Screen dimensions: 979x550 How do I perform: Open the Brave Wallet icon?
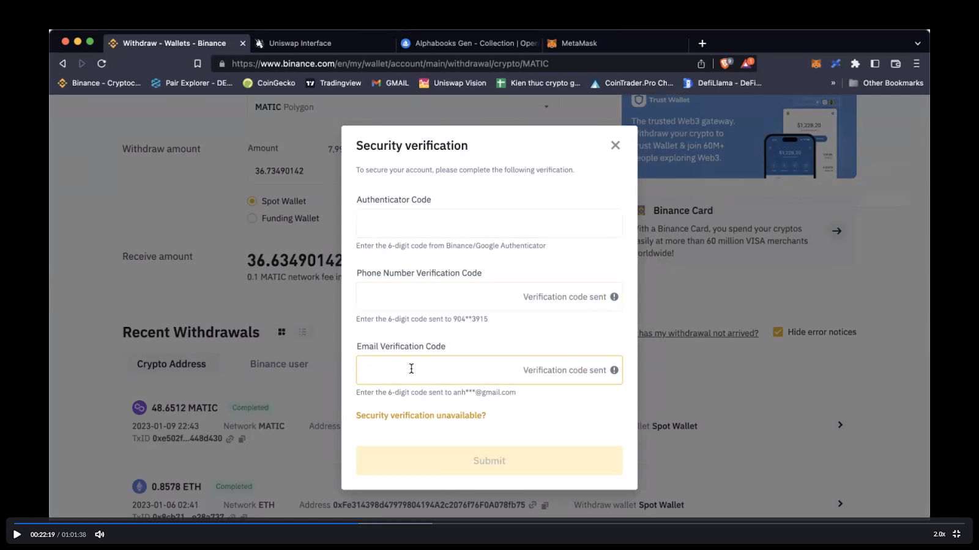pyautogui.click(x=896, y=64)
